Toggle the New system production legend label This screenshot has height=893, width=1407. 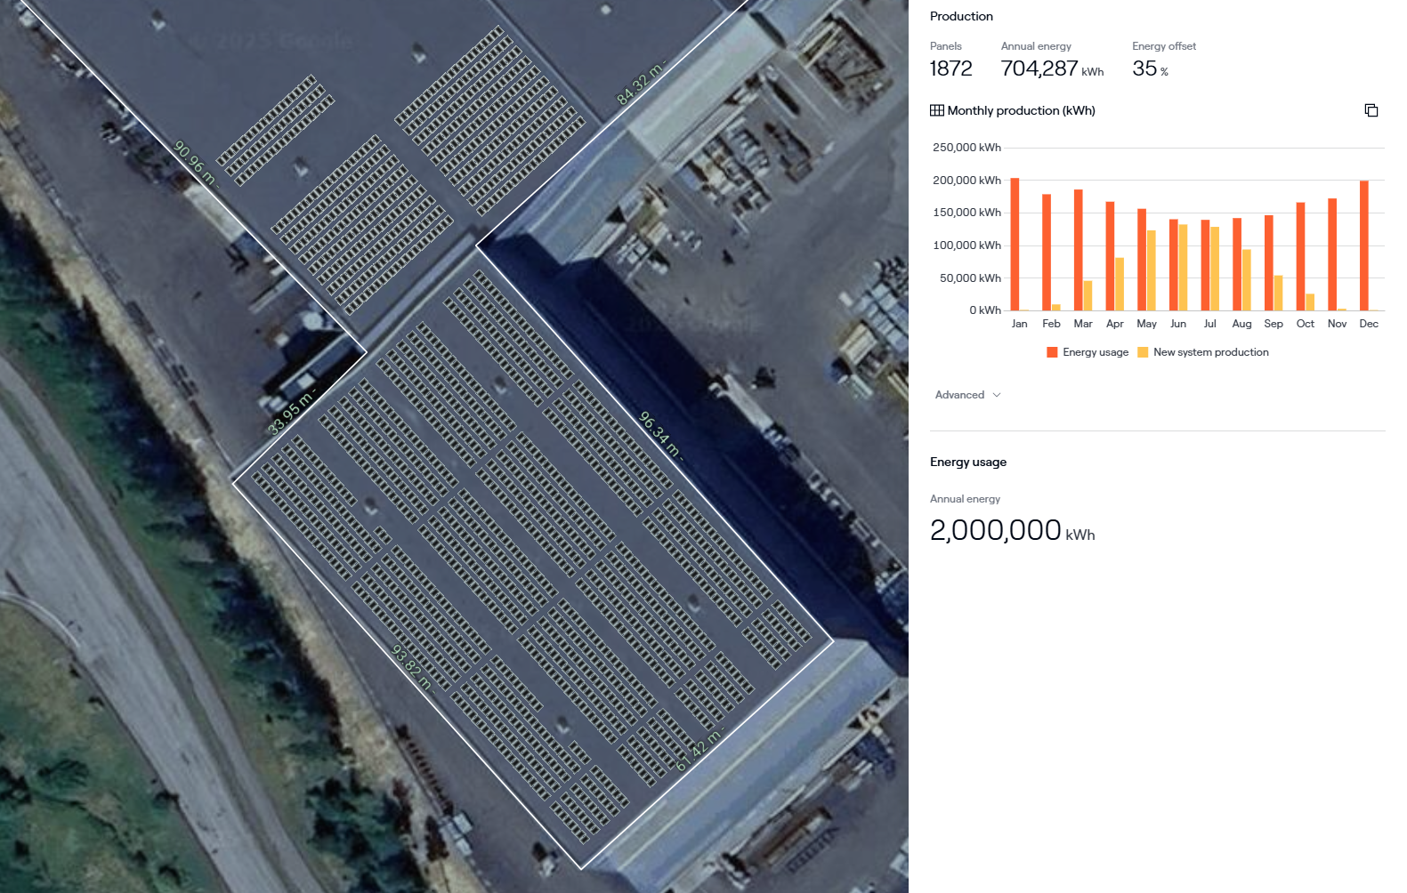coord(1210,352)
